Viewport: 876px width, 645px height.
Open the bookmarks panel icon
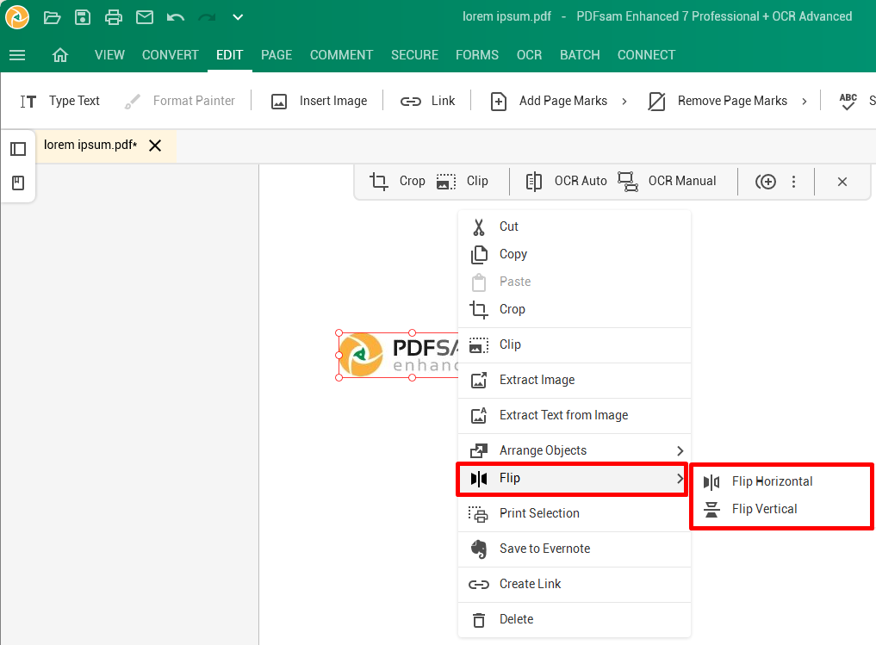pyautogui.click(x=18, y=183)
